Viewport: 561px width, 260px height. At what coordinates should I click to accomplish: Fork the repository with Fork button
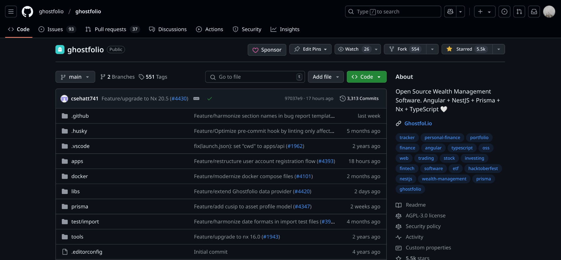405,49
